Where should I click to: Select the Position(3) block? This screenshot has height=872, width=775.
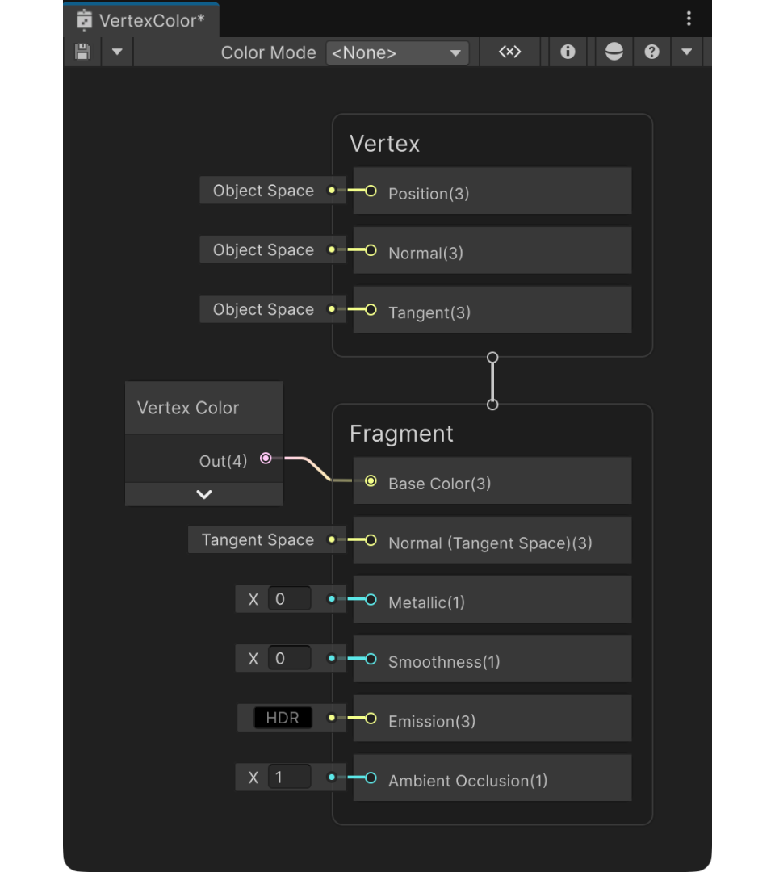click(492, 191)
